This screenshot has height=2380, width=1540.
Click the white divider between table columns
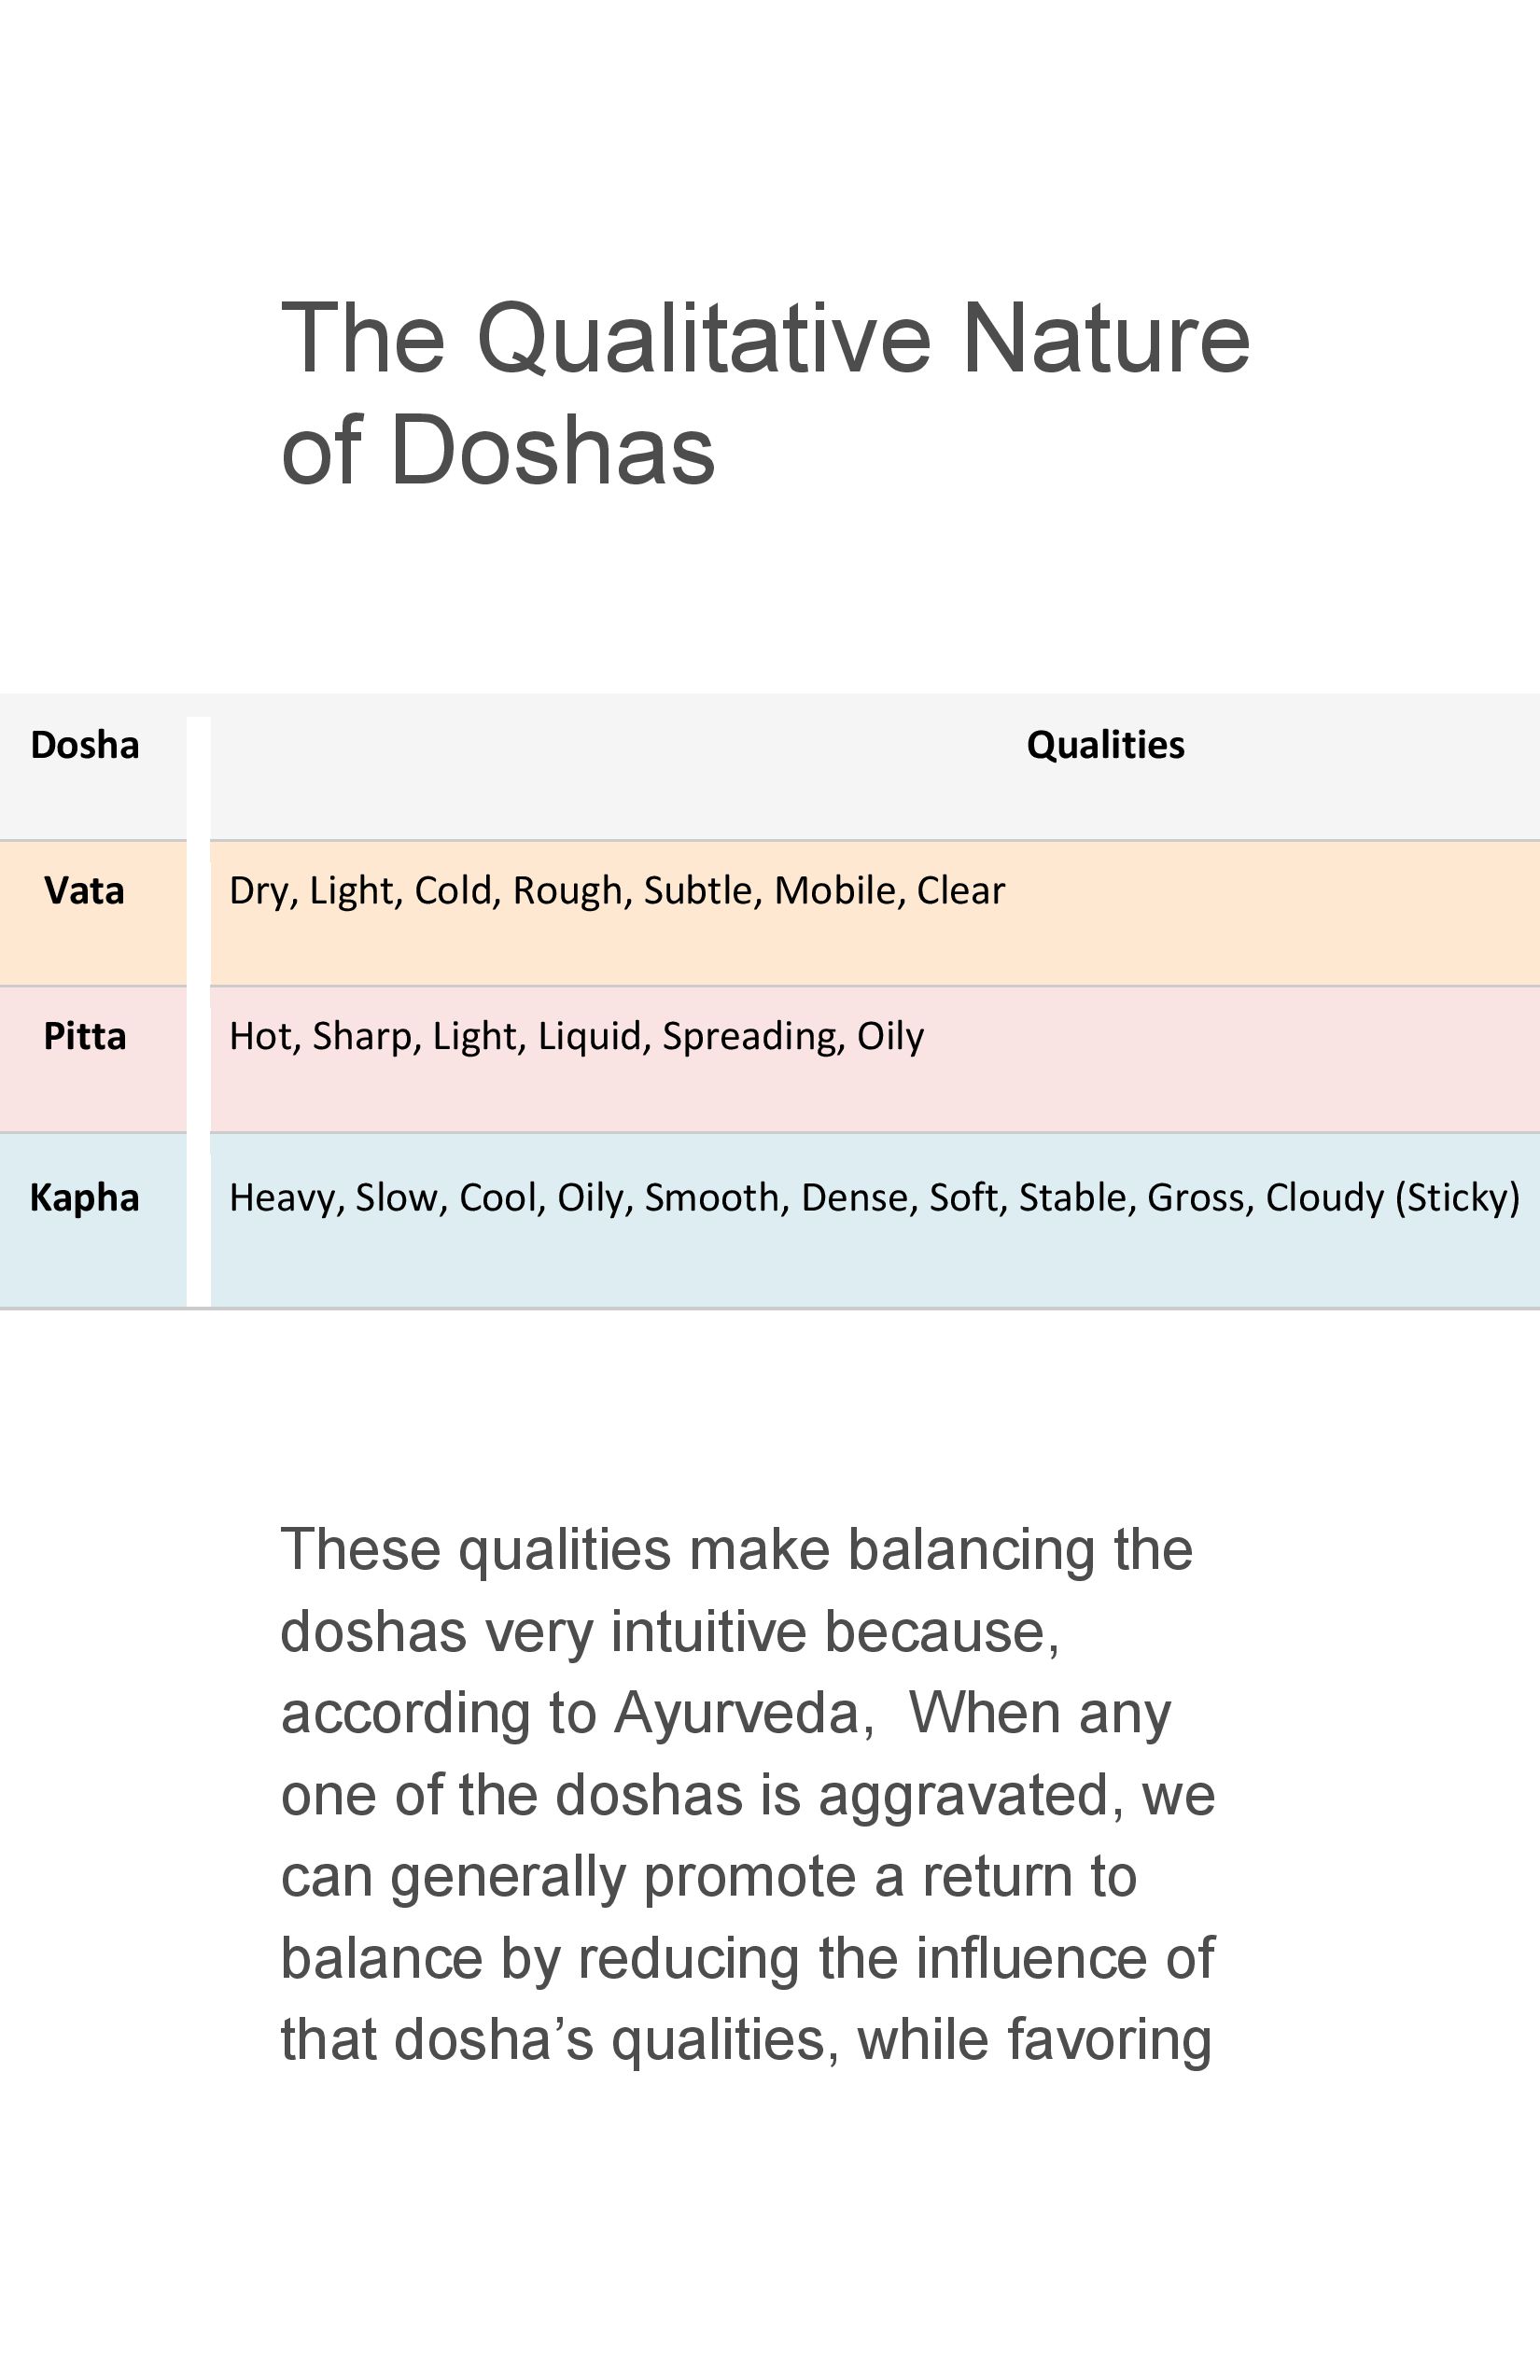pos(198,1011)
